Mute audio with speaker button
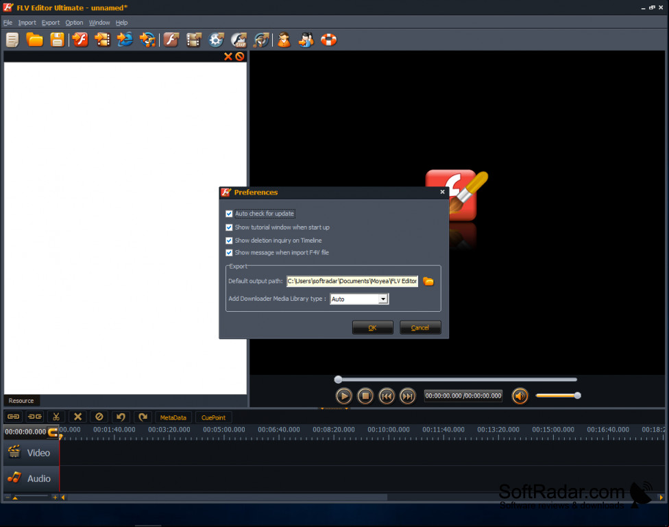 pos(520,396)
